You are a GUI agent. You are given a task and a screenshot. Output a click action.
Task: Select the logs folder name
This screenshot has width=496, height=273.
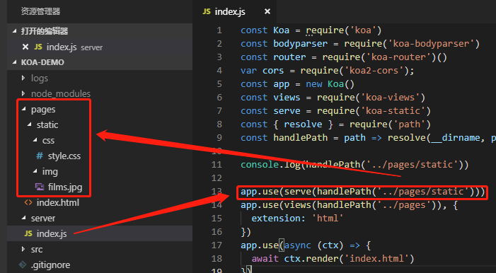pos(40,78)
